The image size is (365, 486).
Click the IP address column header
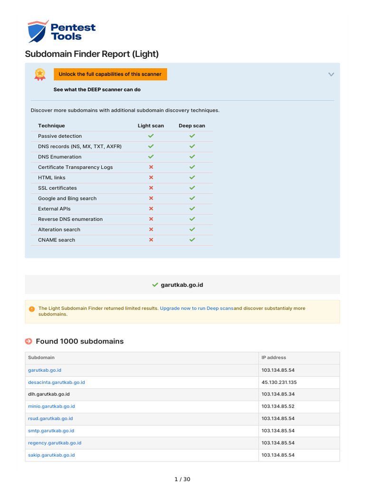coord(274,358)
